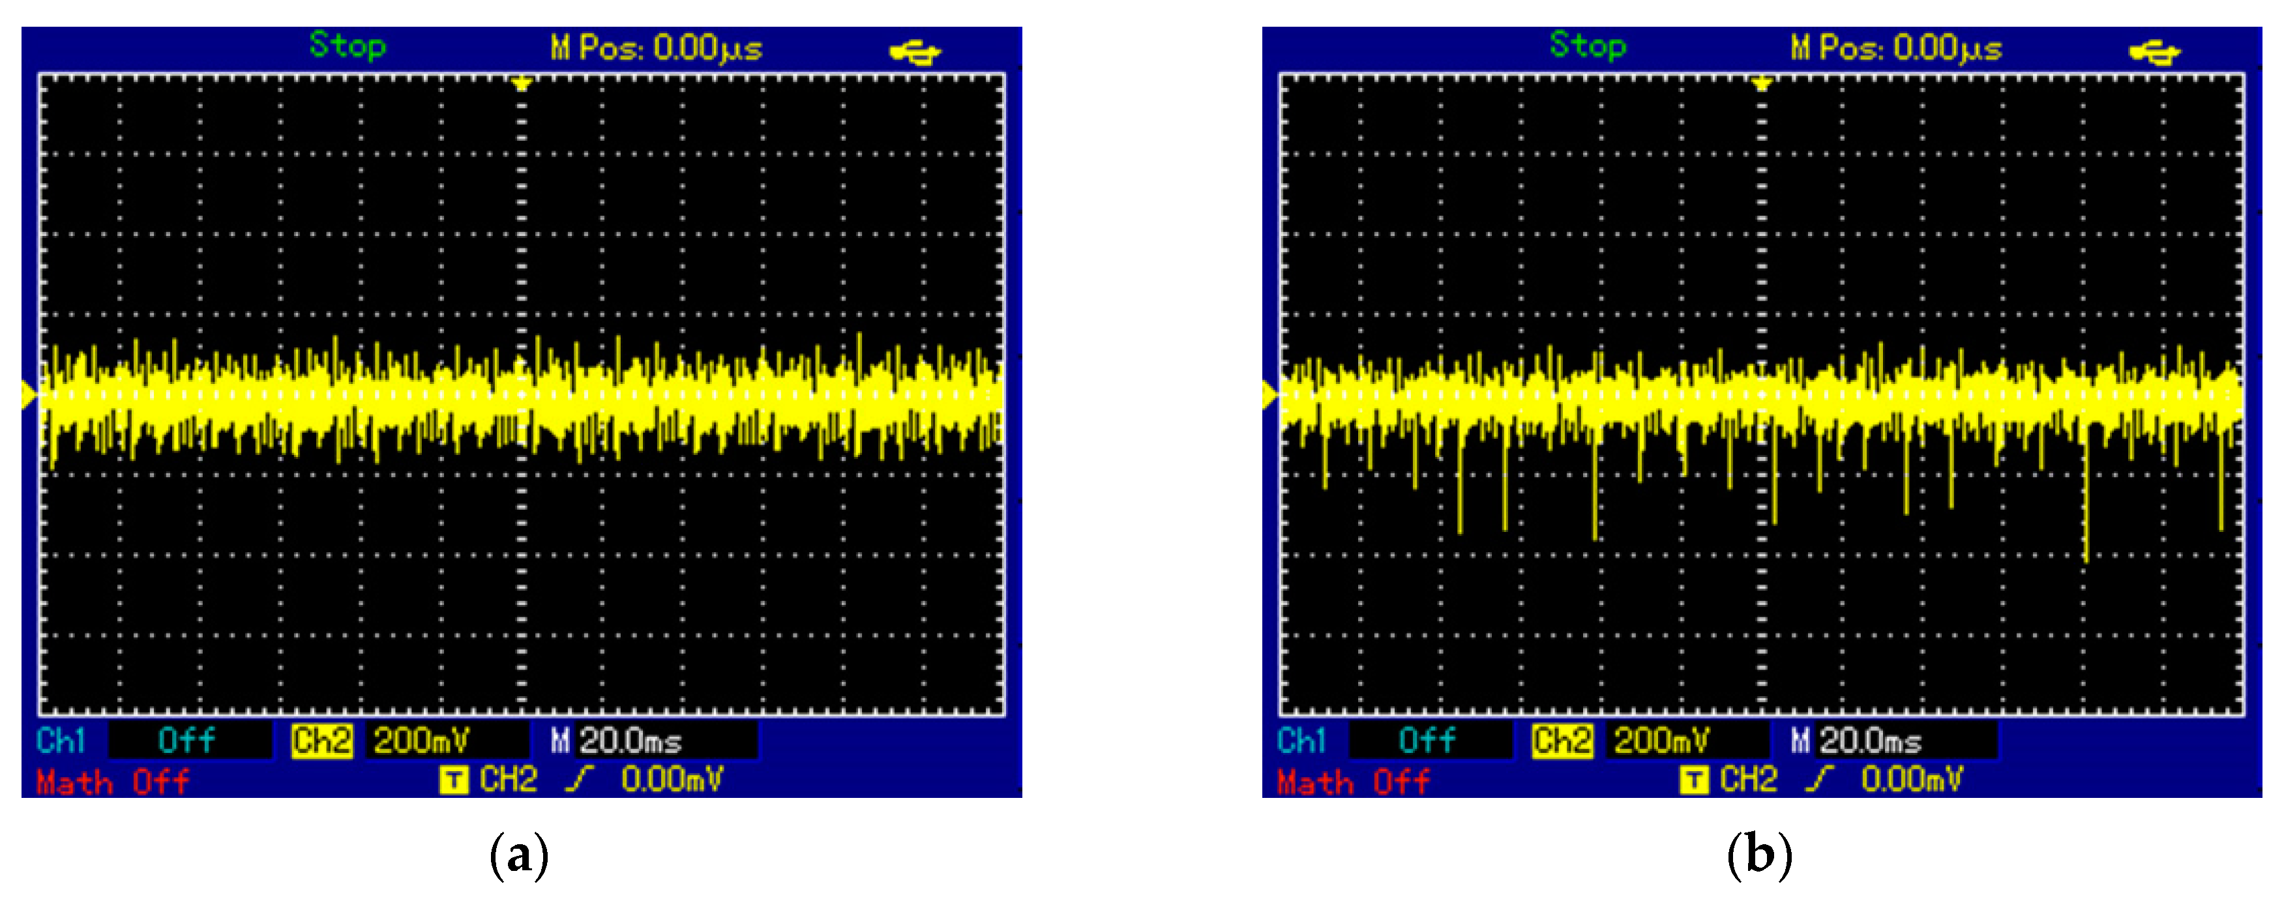The image size is (2284, 897).
Task: Click the highlighted Ch2 label in screen (b)
Action: [1562, 741]
